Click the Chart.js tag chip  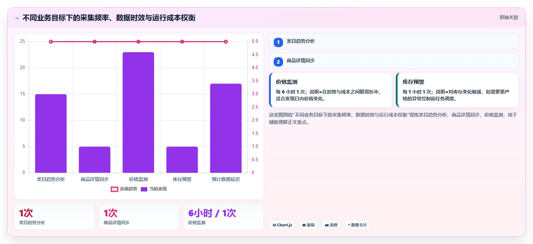pos(282,225)
